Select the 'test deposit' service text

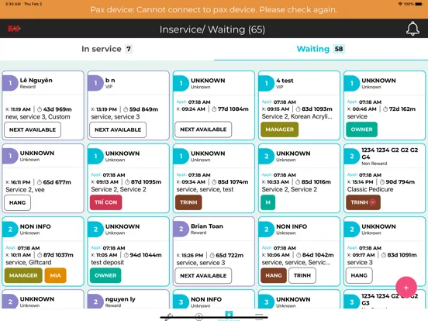coord(108,262)
